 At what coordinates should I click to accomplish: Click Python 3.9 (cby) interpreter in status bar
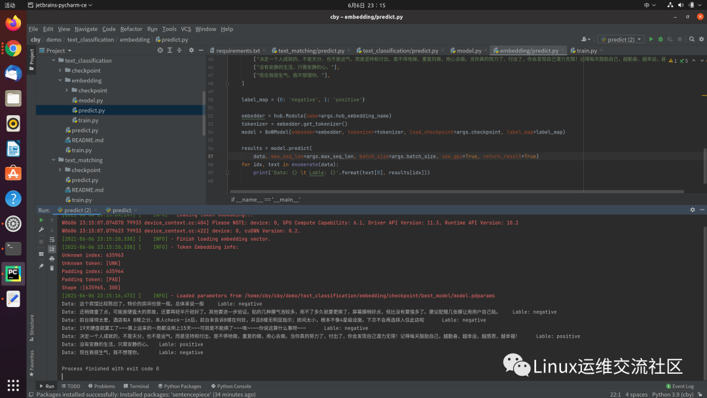[x=673, y=394]
